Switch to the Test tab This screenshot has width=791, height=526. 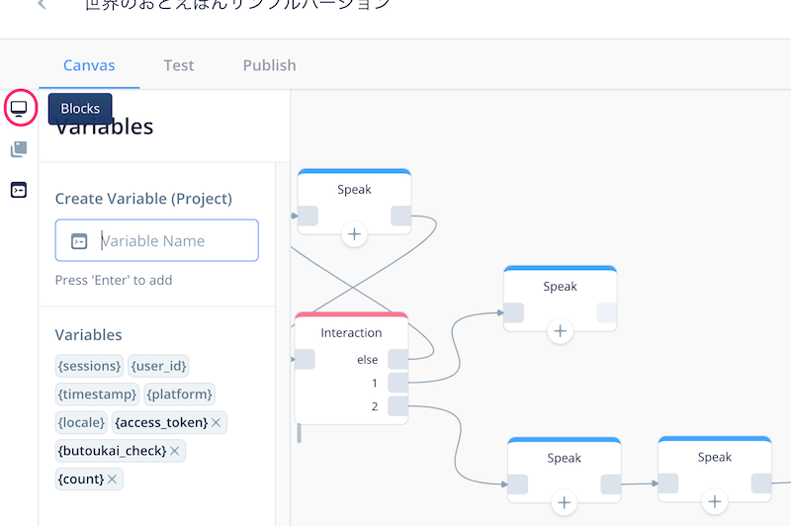(179, 65)
